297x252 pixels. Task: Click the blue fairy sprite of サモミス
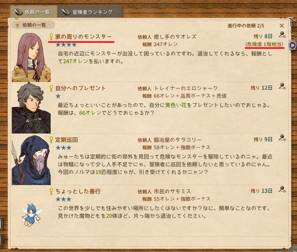[x=32, y=215]
